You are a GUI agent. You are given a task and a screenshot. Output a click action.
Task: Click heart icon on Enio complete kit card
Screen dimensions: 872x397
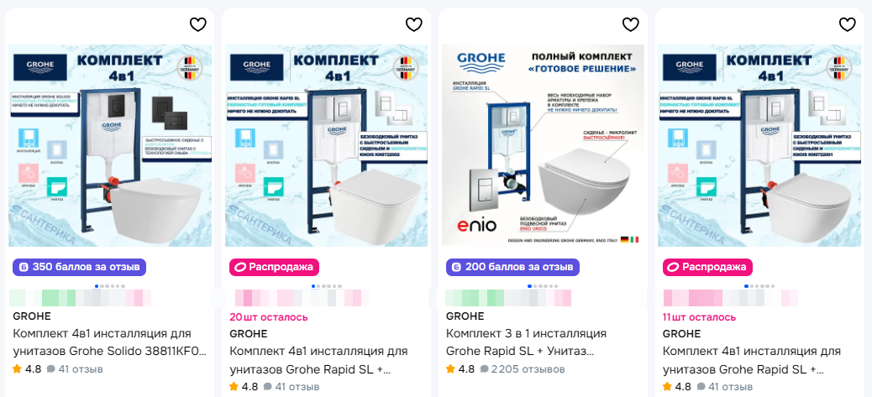[x=630, y=24]
